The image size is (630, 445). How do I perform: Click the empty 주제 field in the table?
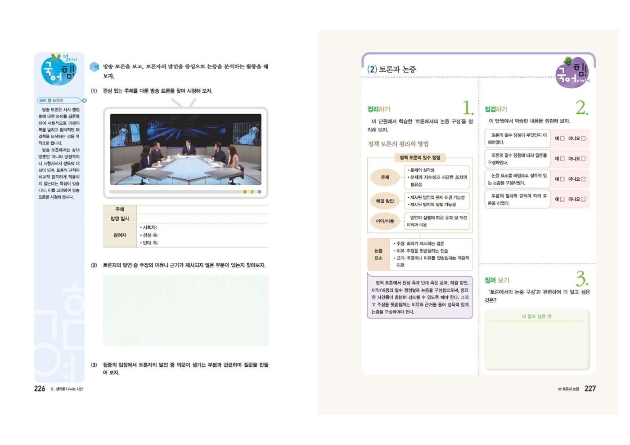(x=202, y=209)
